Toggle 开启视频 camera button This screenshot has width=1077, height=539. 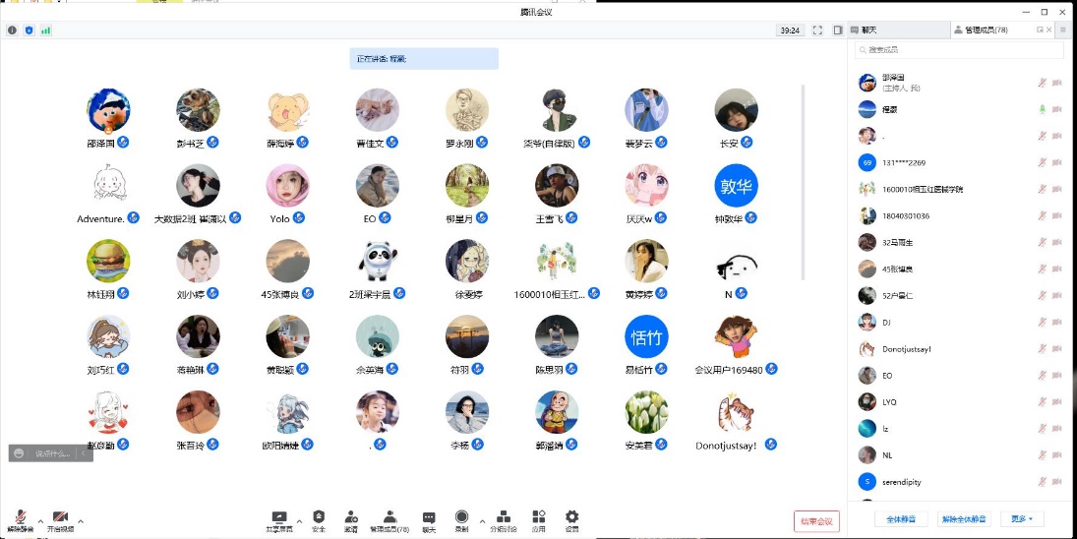click(x=60, y=519)
